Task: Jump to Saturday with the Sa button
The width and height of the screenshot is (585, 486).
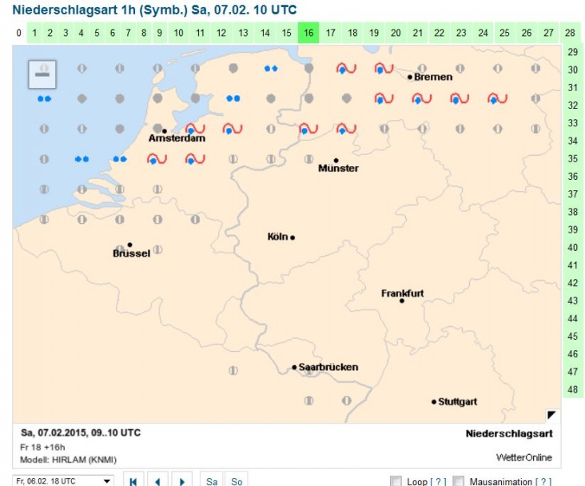Action: tap(212, 480)
